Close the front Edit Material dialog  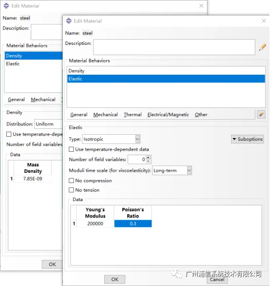pyautogui.click(x=264, y=21)
